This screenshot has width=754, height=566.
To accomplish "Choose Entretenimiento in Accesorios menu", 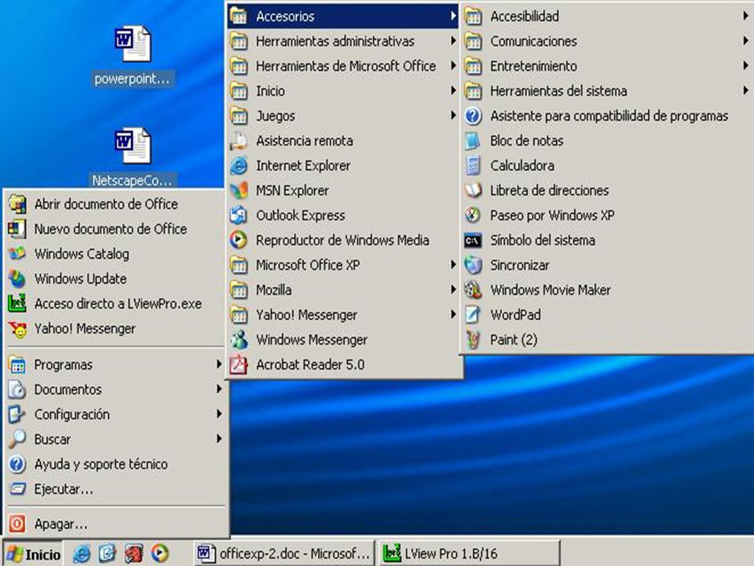I will 607,66.
